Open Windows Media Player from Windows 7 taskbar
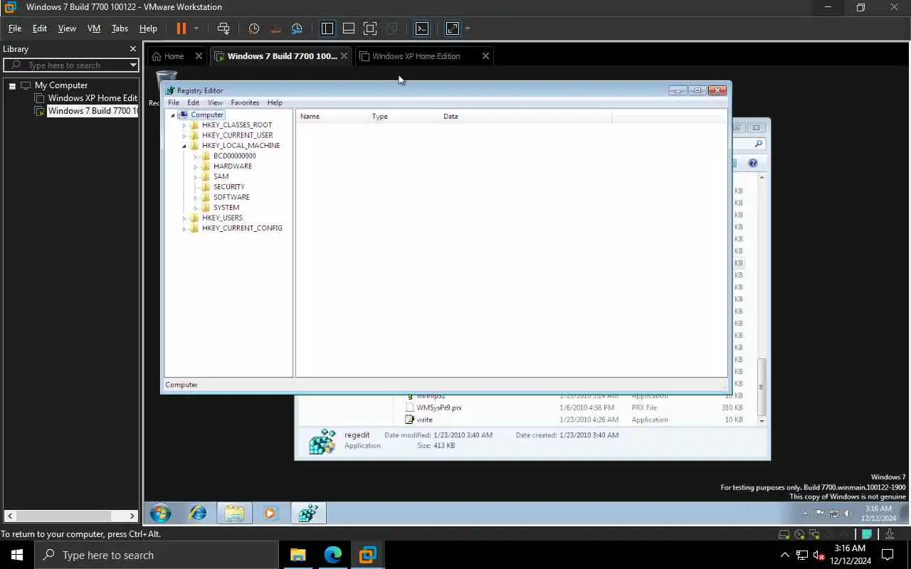Viewport: 911px width, 569px height. [x=270, y=513]
